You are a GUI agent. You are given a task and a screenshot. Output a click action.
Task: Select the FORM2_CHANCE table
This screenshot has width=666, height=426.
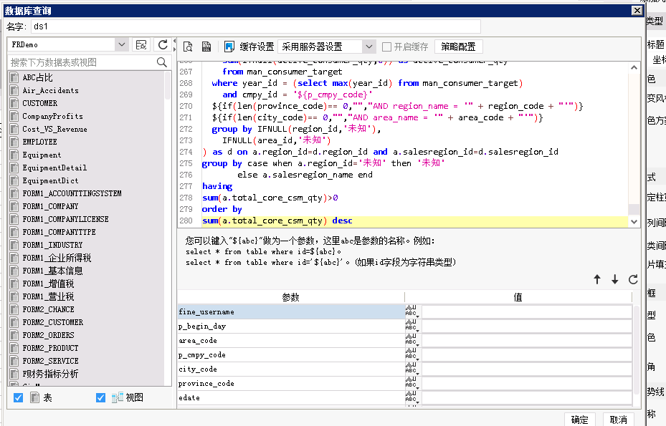click(48, 309)
